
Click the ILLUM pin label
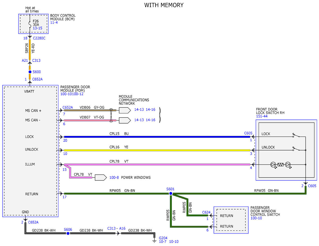30,164
